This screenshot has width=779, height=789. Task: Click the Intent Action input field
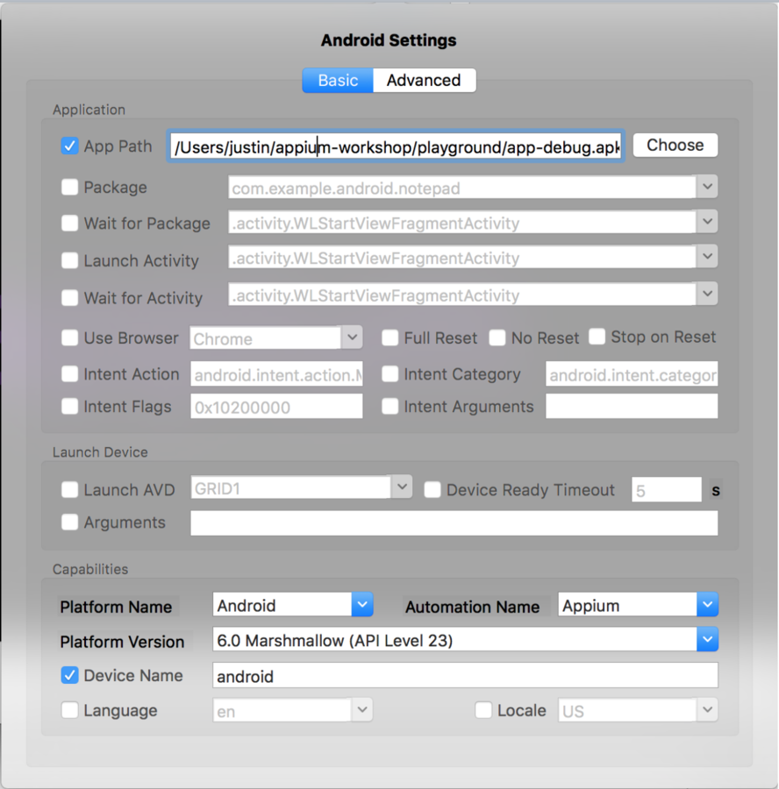[x=276, y=373]
